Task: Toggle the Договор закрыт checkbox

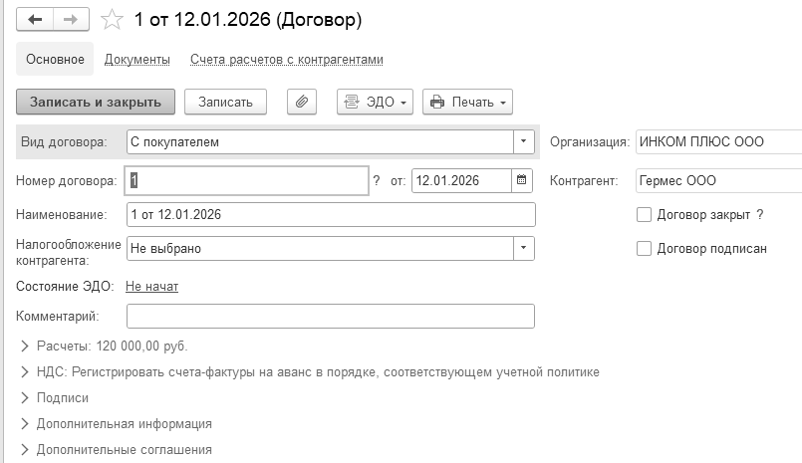Action: [644, 214]
